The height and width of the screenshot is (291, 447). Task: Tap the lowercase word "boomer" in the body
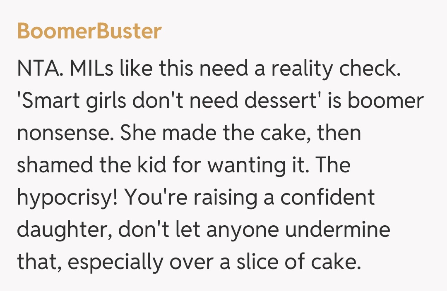[x=389, y=100]
